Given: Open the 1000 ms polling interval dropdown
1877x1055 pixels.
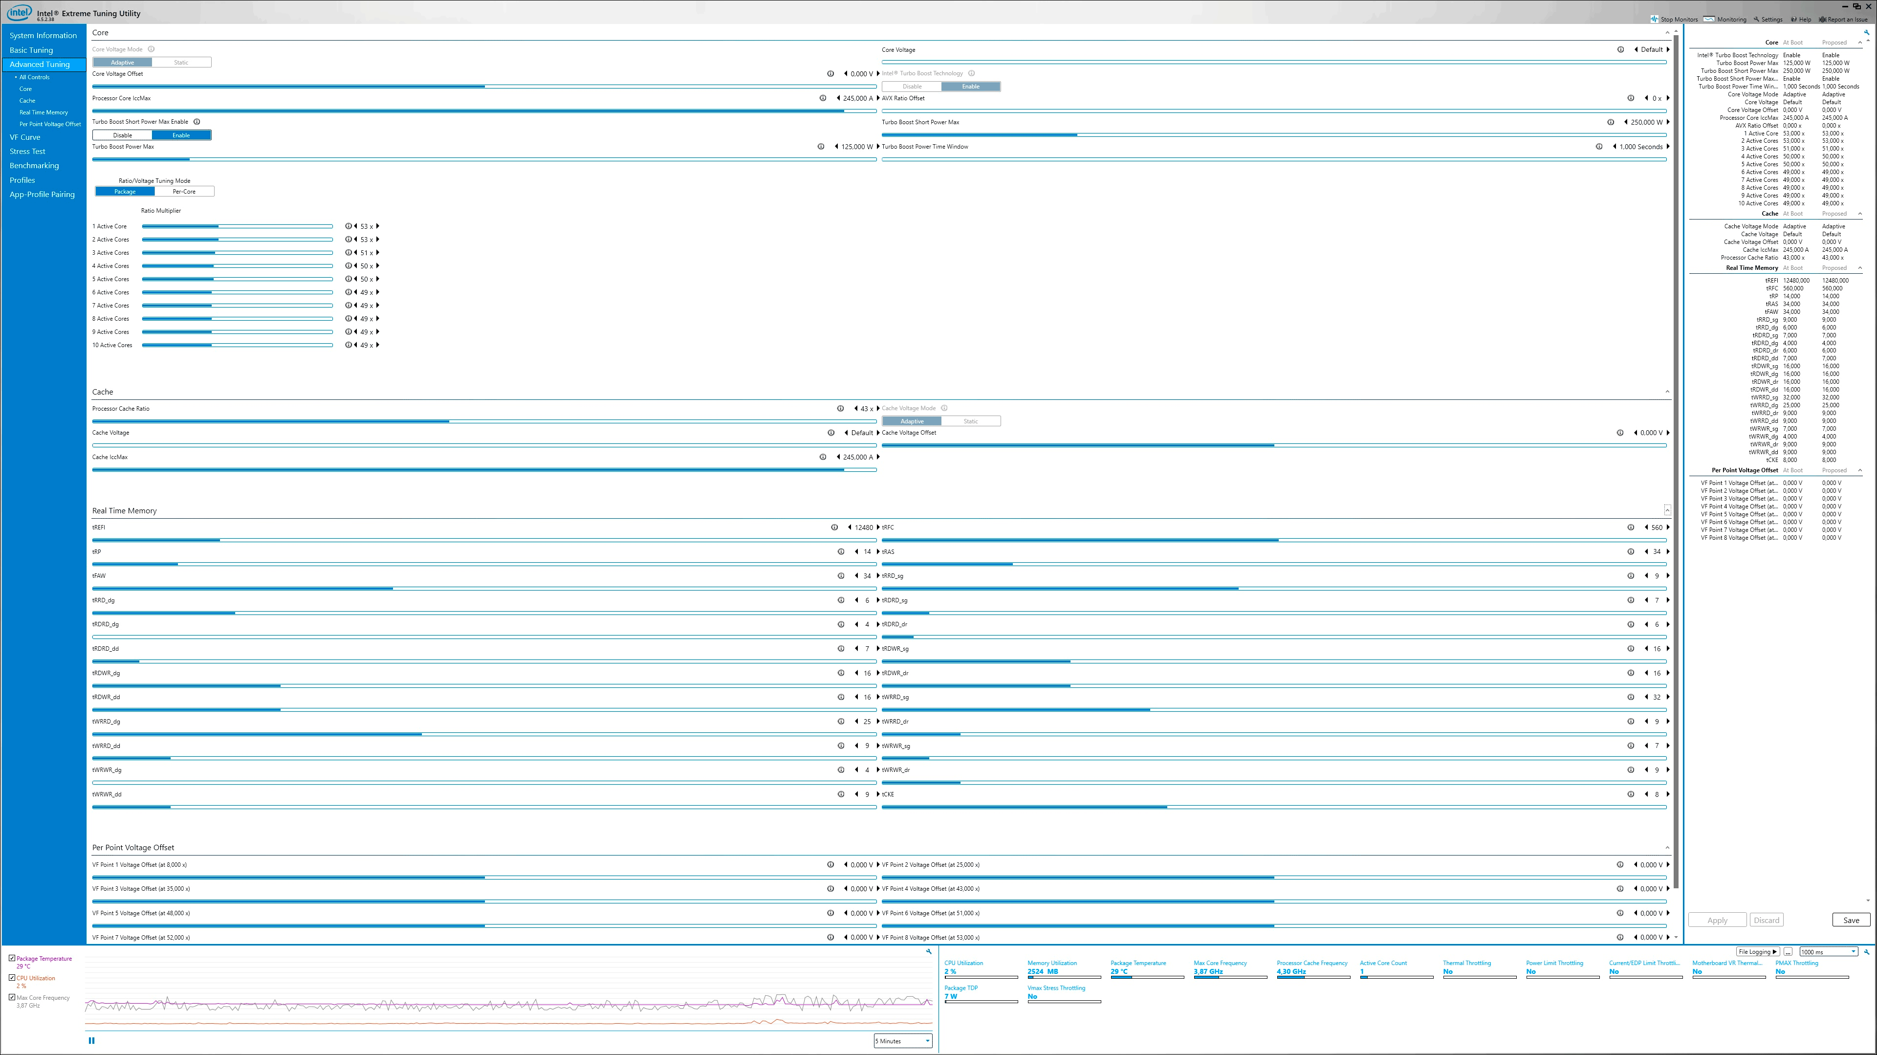Looking at the screenshot, I should pyautogui.click(x=1829, y=951).
